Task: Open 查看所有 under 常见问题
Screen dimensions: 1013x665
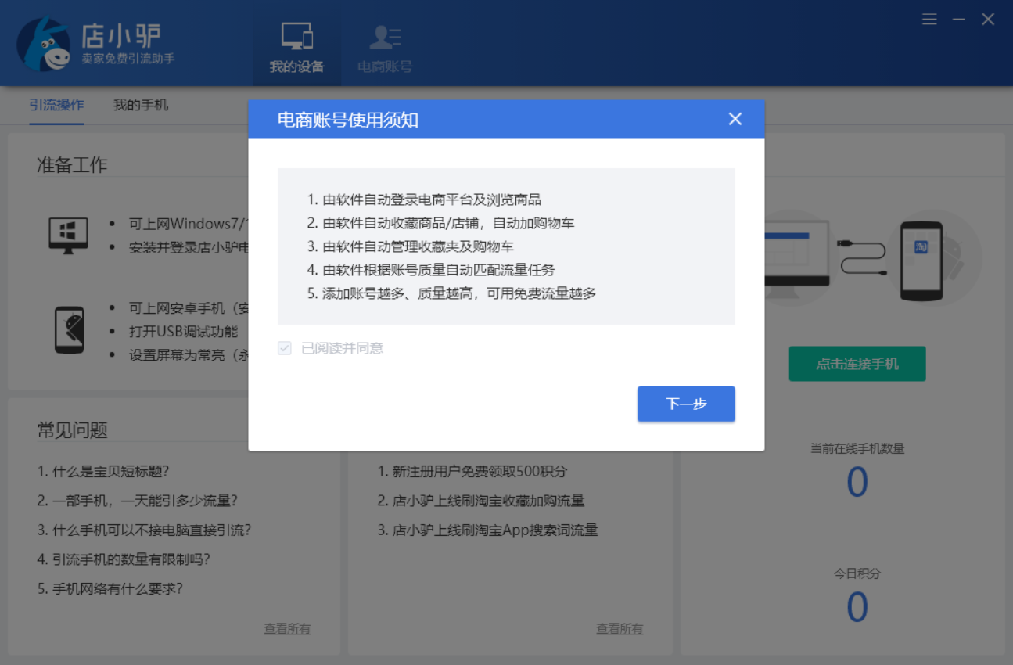Action: [x=287, y=628]
